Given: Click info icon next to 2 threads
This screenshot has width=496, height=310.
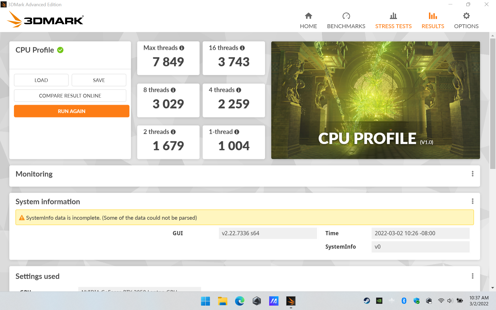Looking at the screenshot, I should (173, 132).
